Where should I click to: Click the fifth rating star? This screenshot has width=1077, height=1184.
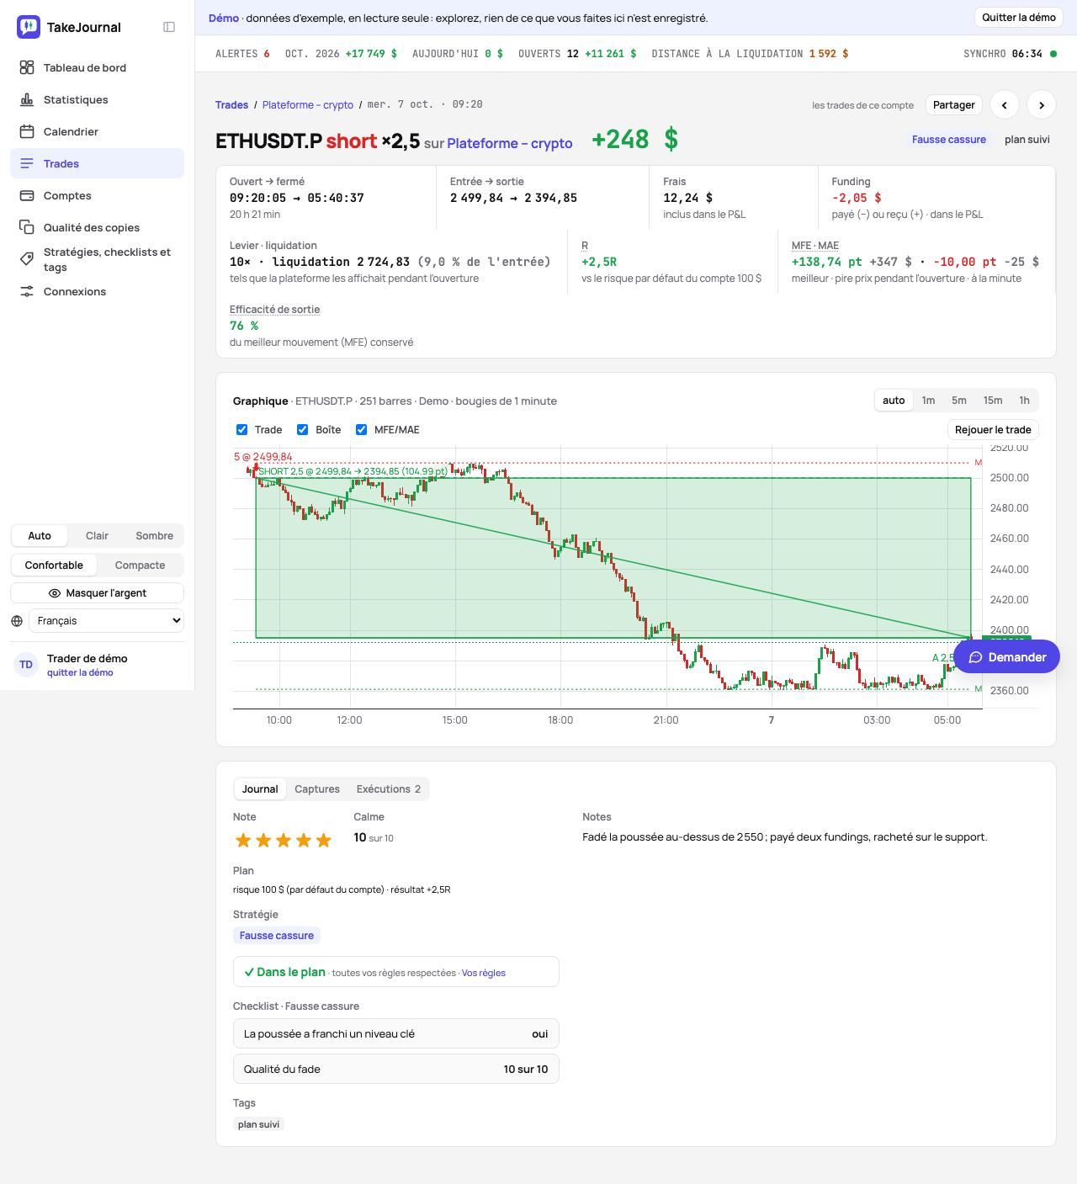[x=323, y=840]
